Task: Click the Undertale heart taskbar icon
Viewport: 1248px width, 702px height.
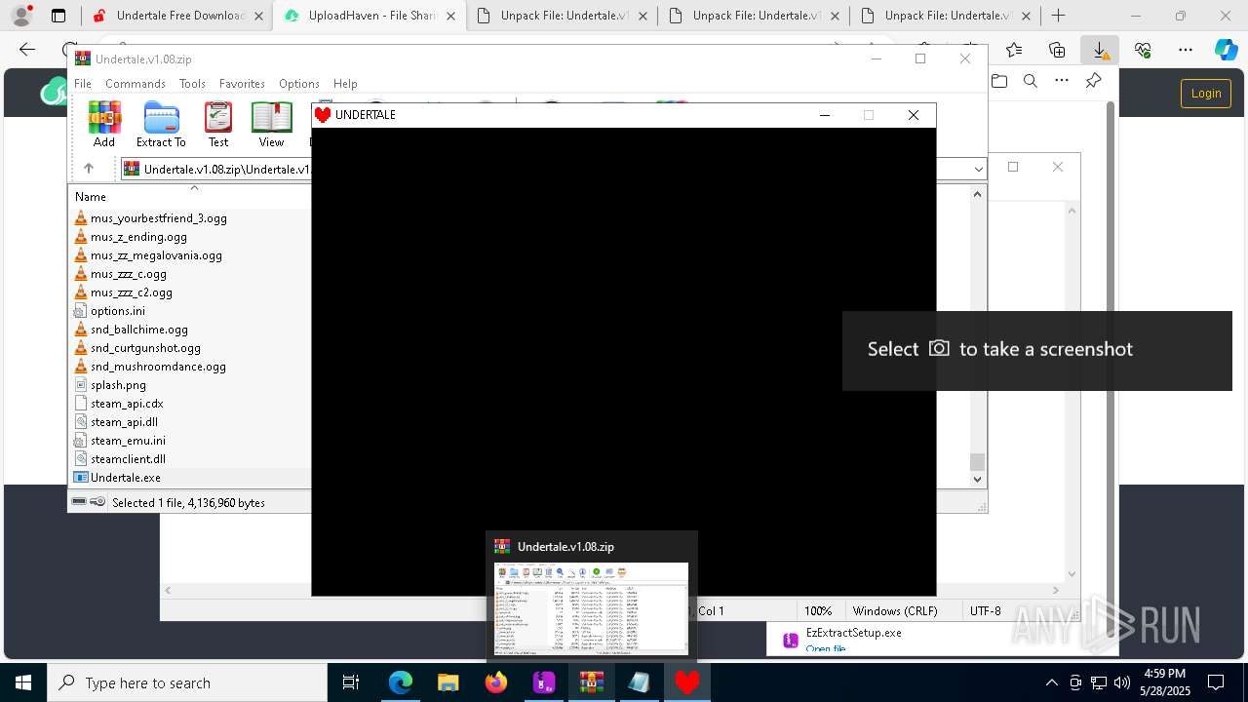Action: (x=687, y=682)
